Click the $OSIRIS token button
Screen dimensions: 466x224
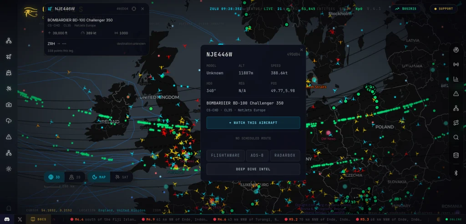pos(405,9)
